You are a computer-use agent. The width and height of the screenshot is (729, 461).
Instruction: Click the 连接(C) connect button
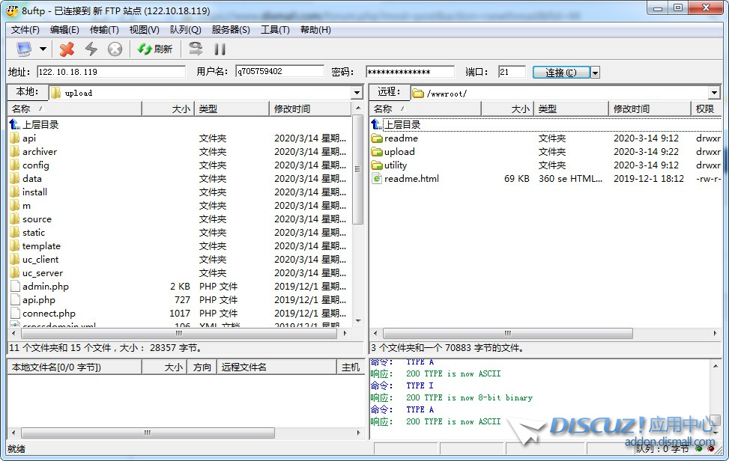click(x=560, y=73)
